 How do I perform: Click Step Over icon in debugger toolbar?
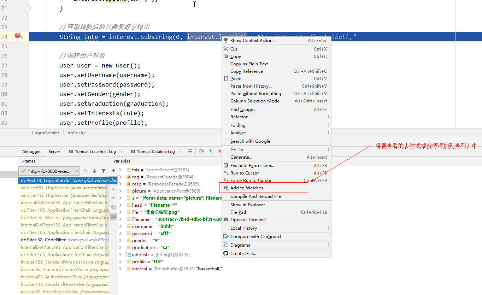pos(201,151)
